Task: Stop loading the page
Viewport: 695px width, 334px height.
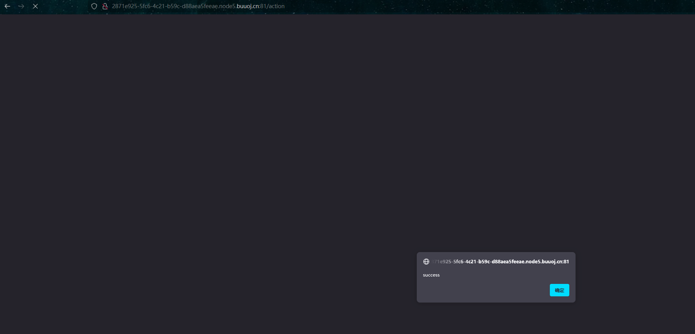Action: (x=35, y=6)
